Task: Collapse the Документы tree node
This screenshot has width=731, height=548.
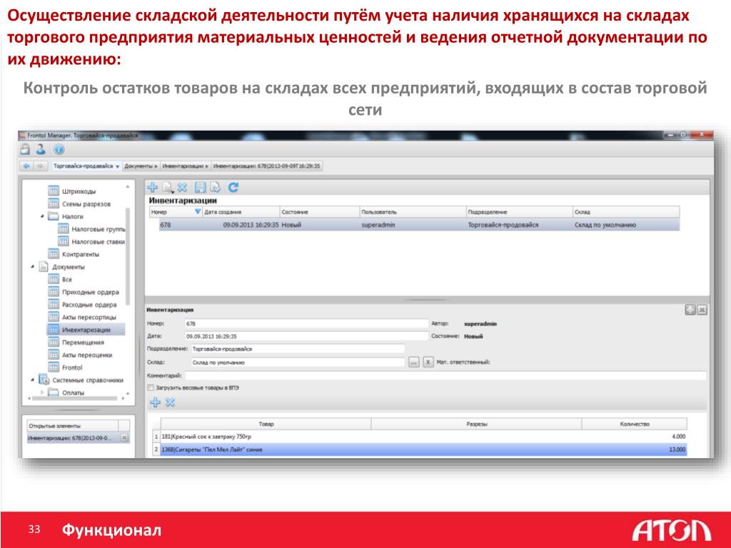Action: pyautogui.click(x=32, y=267)
